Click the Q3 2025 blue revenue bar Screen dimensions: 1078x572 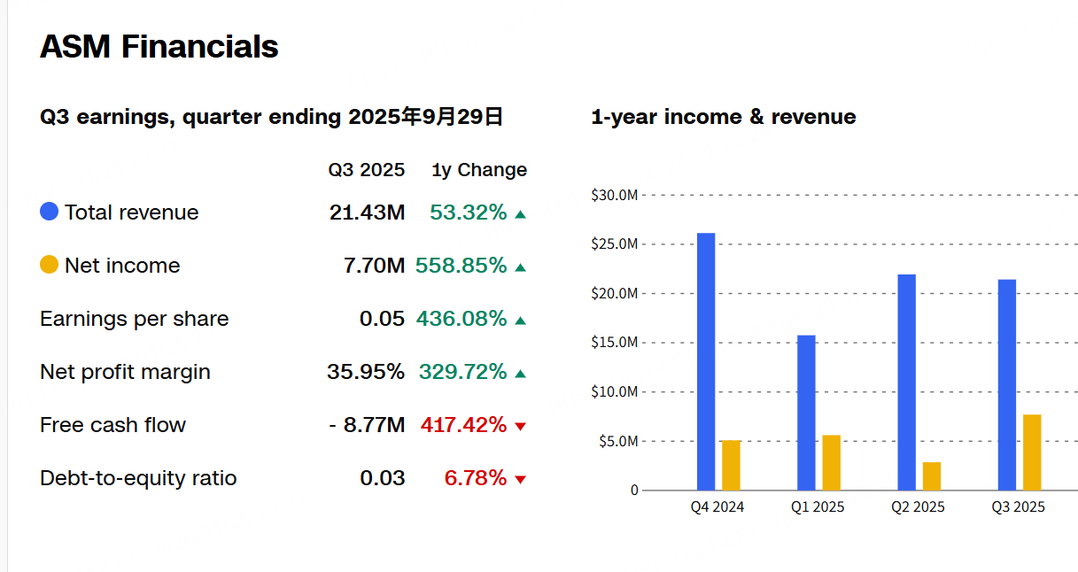pyautogui.click(x=1007, y=384)
